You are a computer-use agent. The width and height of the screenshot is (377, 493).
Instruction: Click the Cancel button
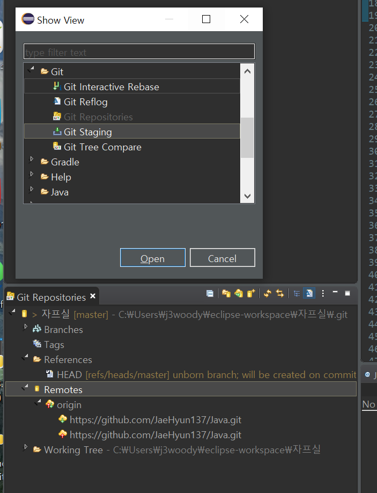(x=222, y=258)
